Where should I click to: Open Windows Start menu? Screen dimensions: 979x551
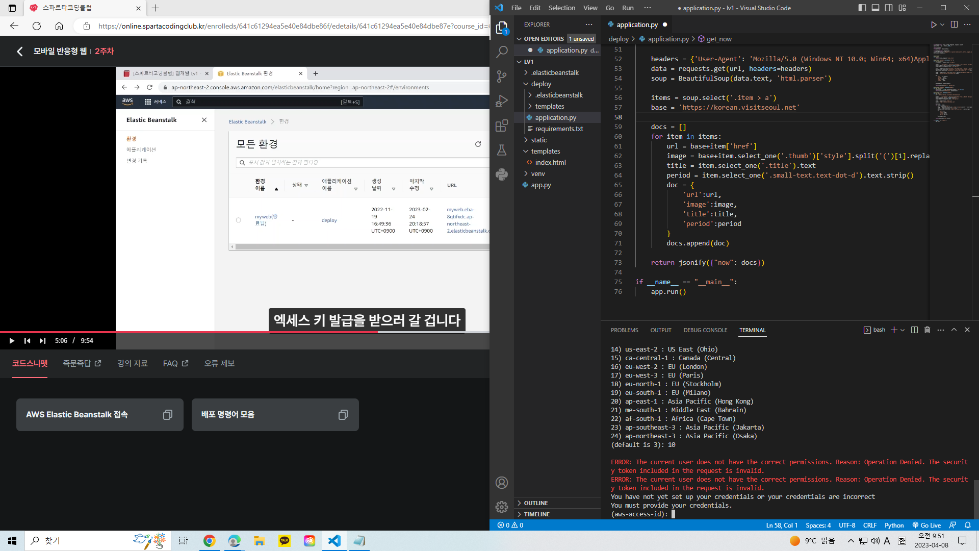point(12,541)
